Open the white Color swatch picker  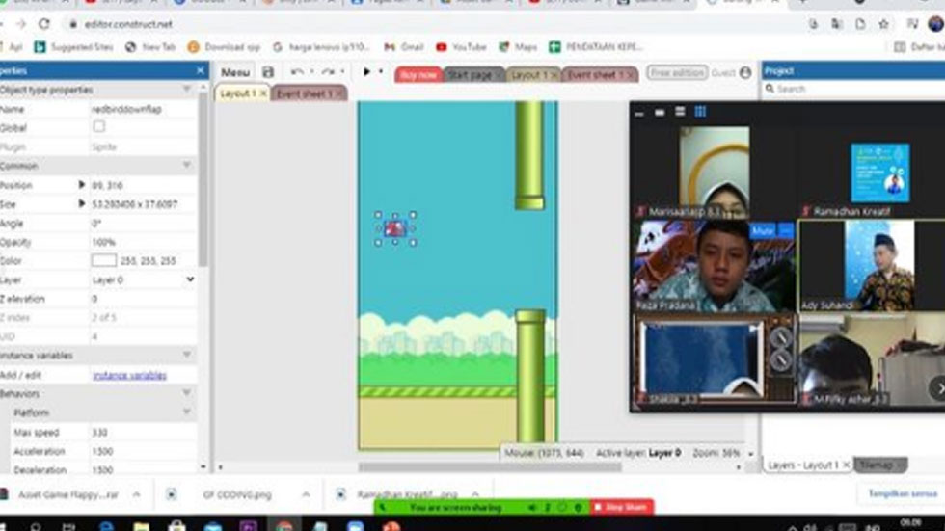[x=104, y=261]
